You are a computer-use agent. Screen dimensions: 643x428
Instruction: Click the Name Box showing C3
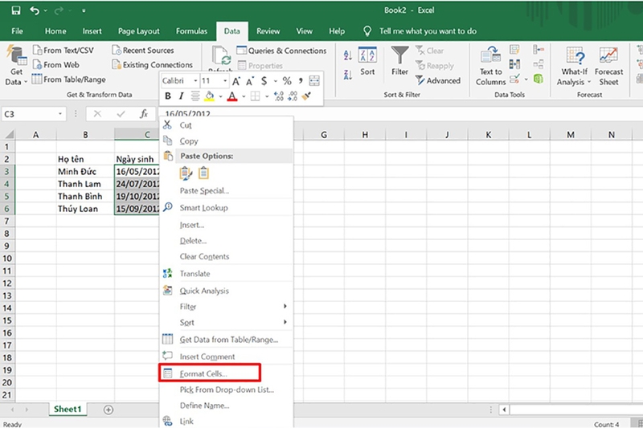(x=29, y=114)
